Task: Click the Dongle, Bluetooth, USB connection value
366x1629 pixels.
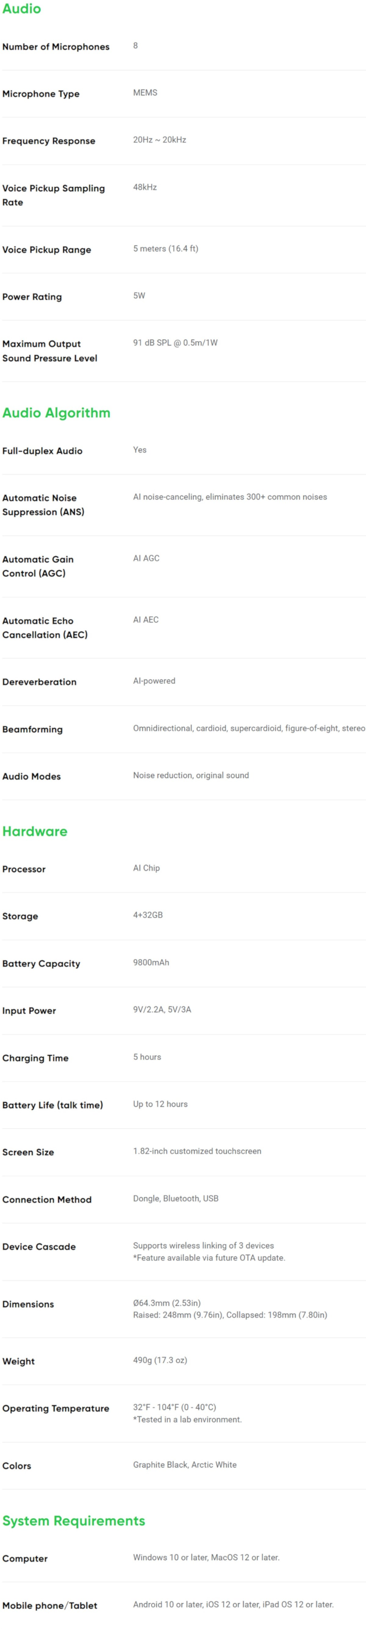Action: coord(175,1198)
